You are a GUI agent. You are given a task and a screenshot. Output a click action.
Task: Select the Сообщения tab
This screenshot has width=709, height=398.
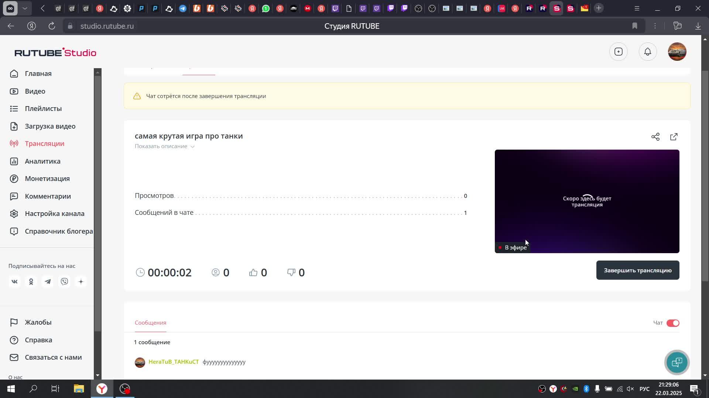click(150, 323)
